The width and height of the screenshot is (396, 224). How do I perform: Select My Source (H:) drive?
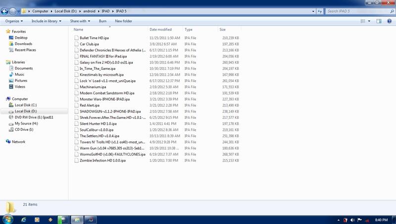point(26,123)
